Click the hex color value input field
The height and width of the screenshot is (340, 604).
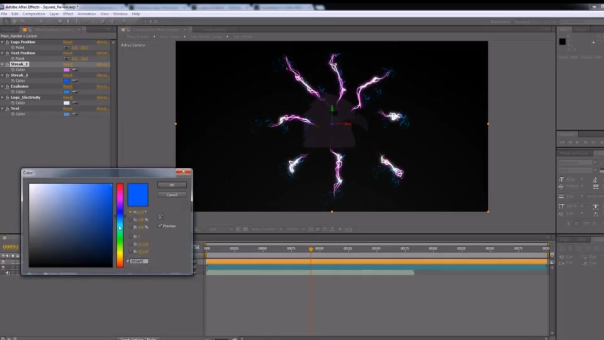139,261
